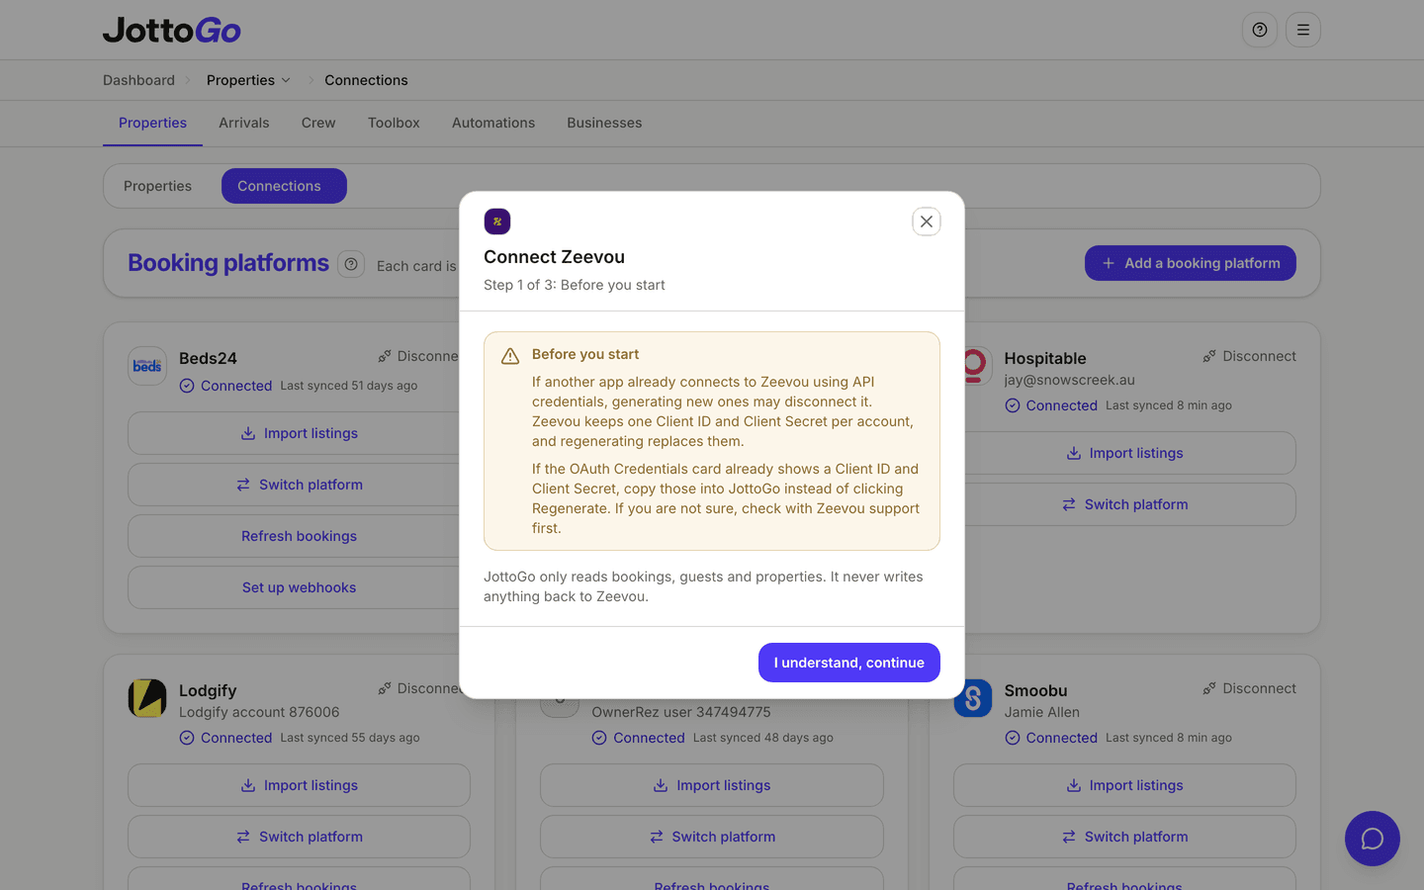Click the Connected status on the Hospitable card
Viewport: 1424px width, 890px height.
pos(1051,405)
